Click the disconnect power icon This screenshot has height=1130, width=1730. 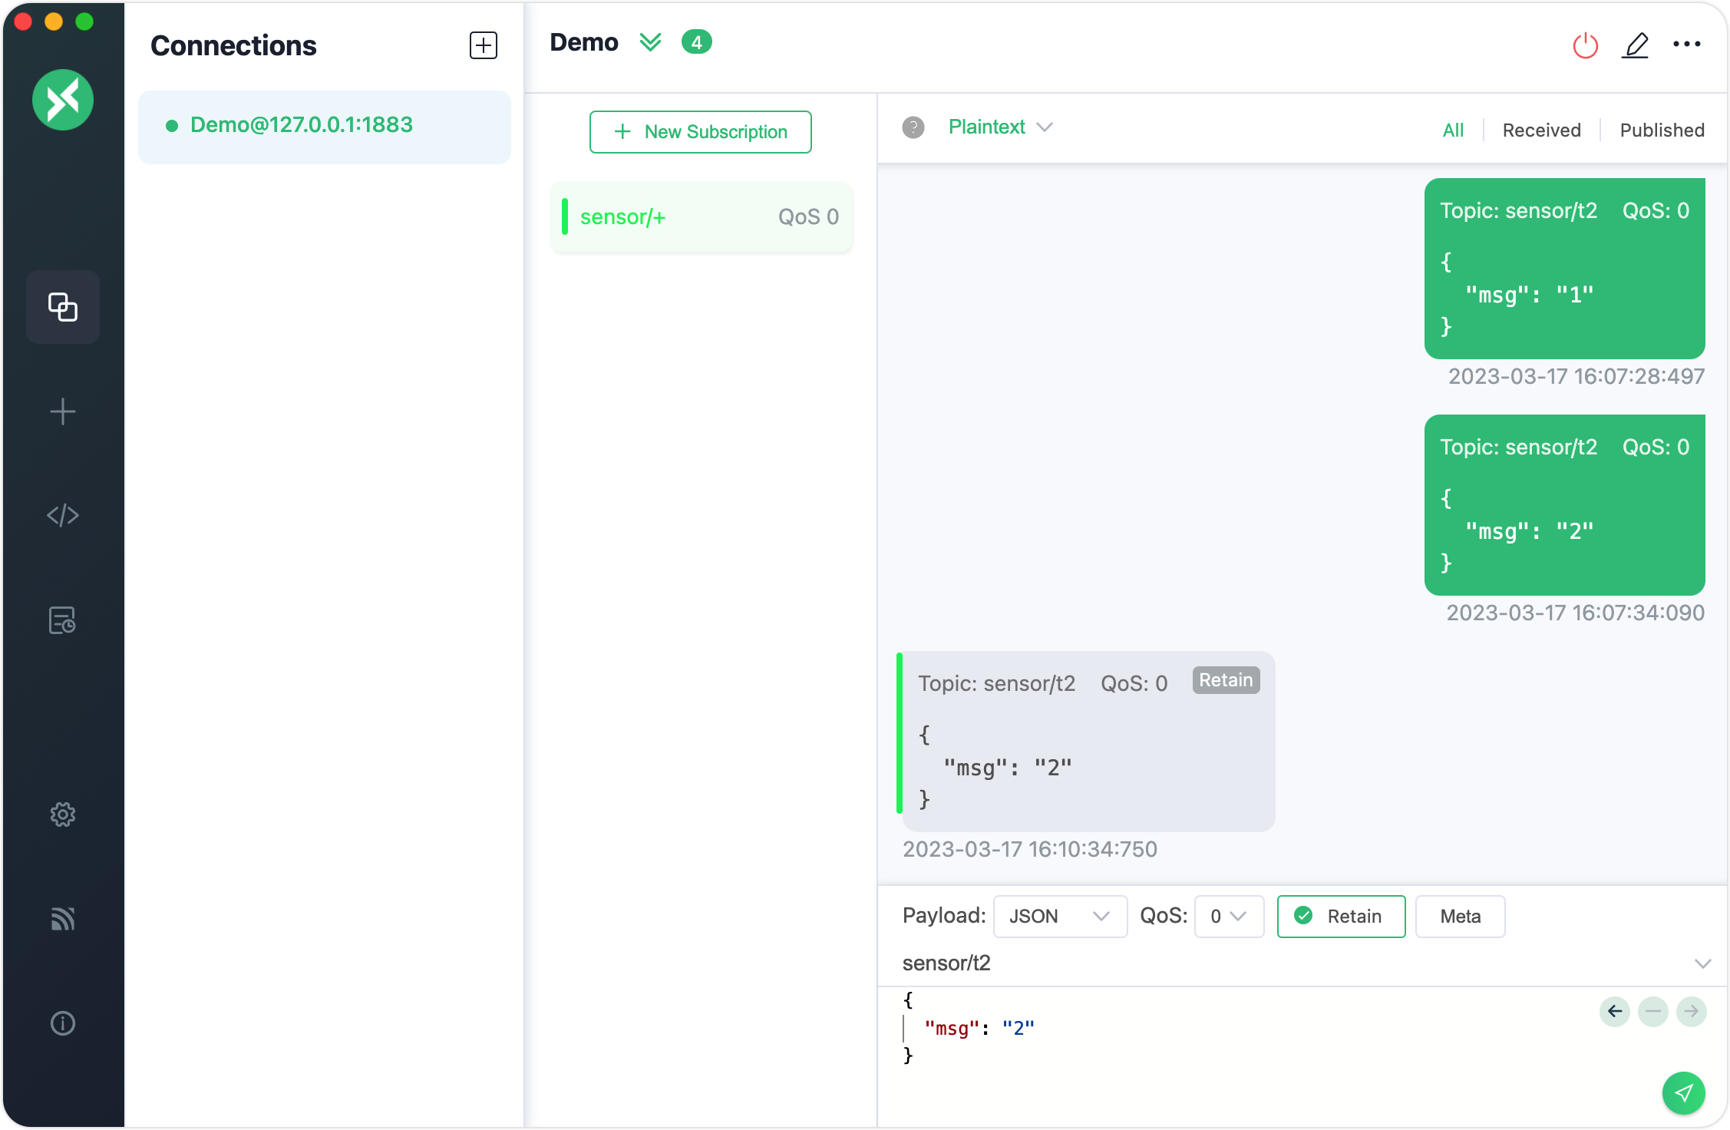(1585, 45)
